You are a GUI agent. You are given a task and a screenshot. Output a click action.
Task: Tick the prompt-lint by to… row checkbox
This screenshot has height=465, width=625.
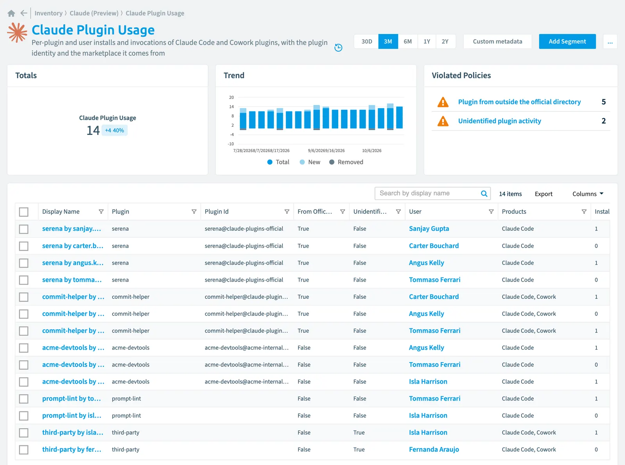point(24,399)
